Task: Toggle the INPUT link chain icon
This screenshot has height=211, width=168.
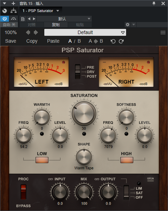Action: tap(51, 179)
